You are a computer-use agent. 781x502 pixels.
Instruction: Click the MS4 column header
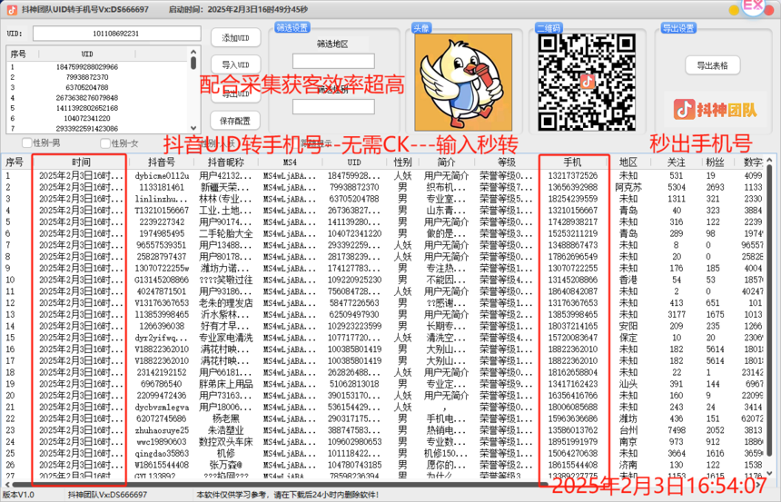click(290, 162)
